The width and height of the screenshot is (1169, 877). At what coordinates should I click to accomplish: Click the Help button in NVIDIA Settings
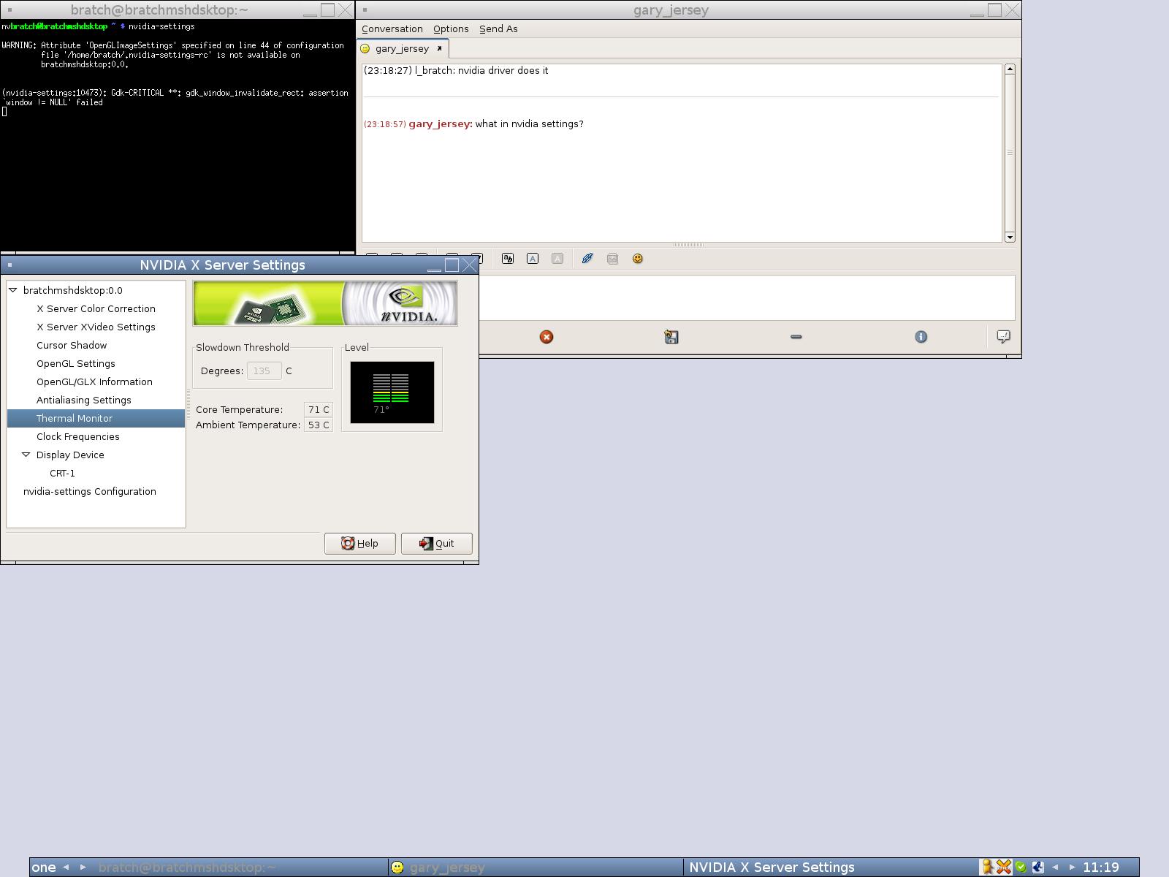click(360, 543)
